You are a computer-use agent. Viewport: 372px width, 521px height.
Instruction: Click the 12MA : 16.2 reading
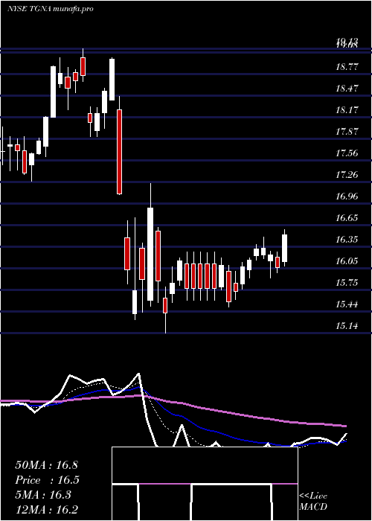click(x=46, y=510)
